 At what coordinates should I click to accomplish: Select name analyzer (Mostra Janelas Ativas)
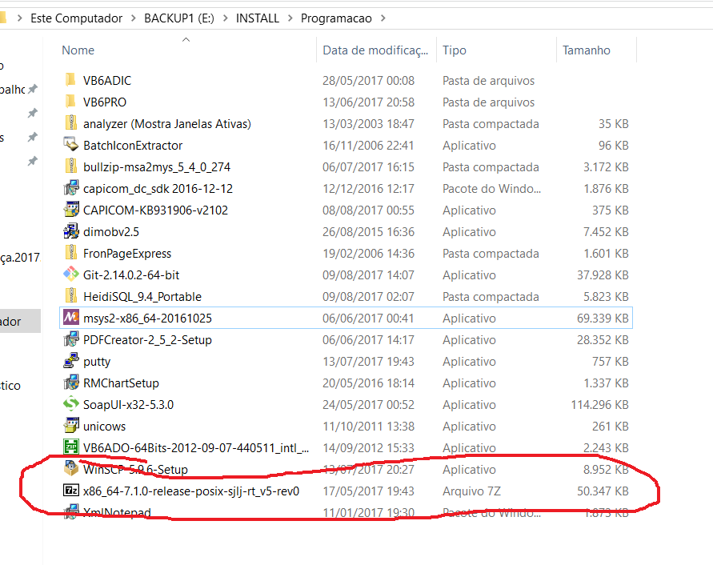(167, 124)
